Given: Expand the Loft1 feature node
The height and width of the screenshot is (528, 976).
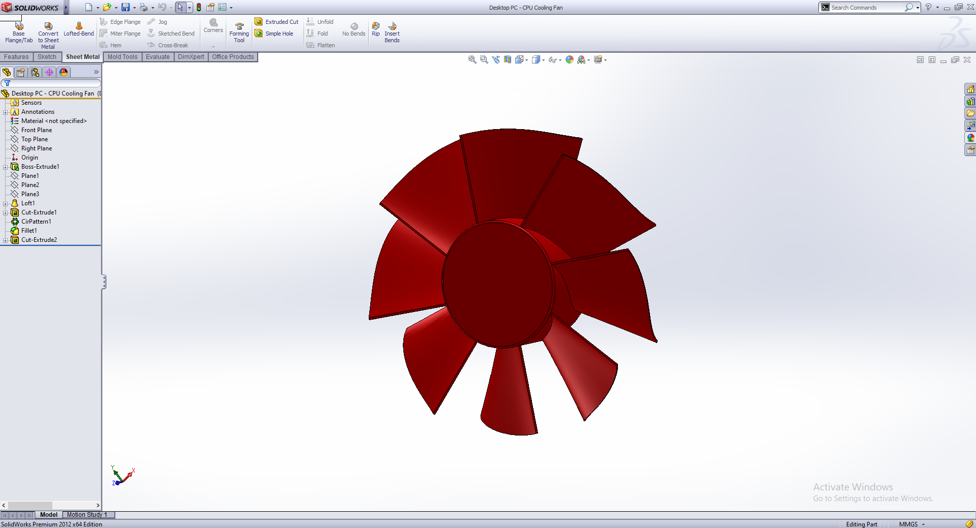Looking at the screenshot, I should pyautogui.click(x=5, y=203).
